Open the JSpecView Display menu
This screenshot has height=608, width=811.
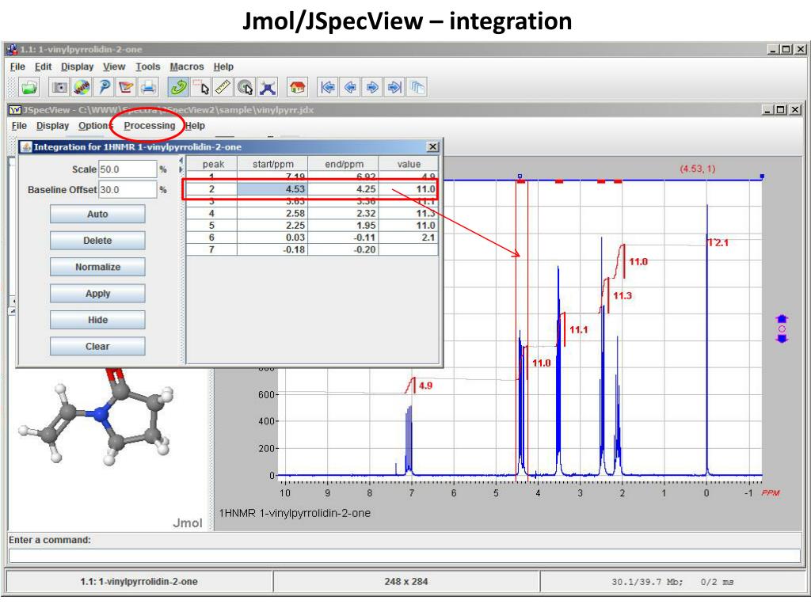point(52,126)
